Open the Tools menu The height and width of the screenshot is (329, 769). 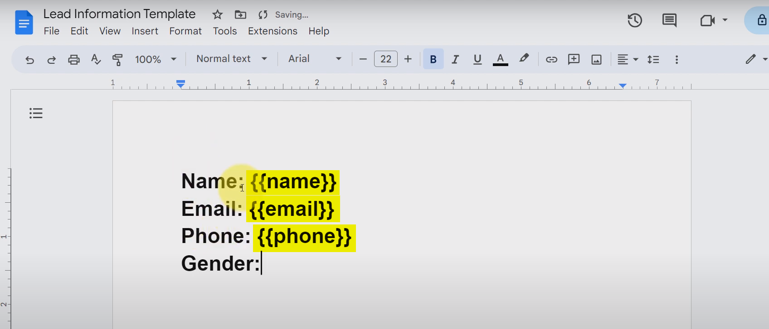(225, 31)
